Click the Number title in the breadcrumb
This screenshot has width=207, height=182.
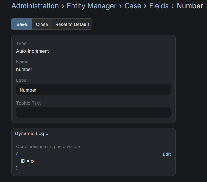click(x=190, y=6)
